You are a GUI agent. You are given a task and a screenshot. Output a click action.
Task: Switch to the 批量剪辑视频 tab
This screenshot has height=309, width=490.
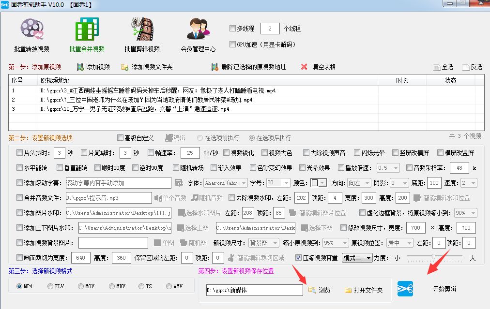(143, 34)
